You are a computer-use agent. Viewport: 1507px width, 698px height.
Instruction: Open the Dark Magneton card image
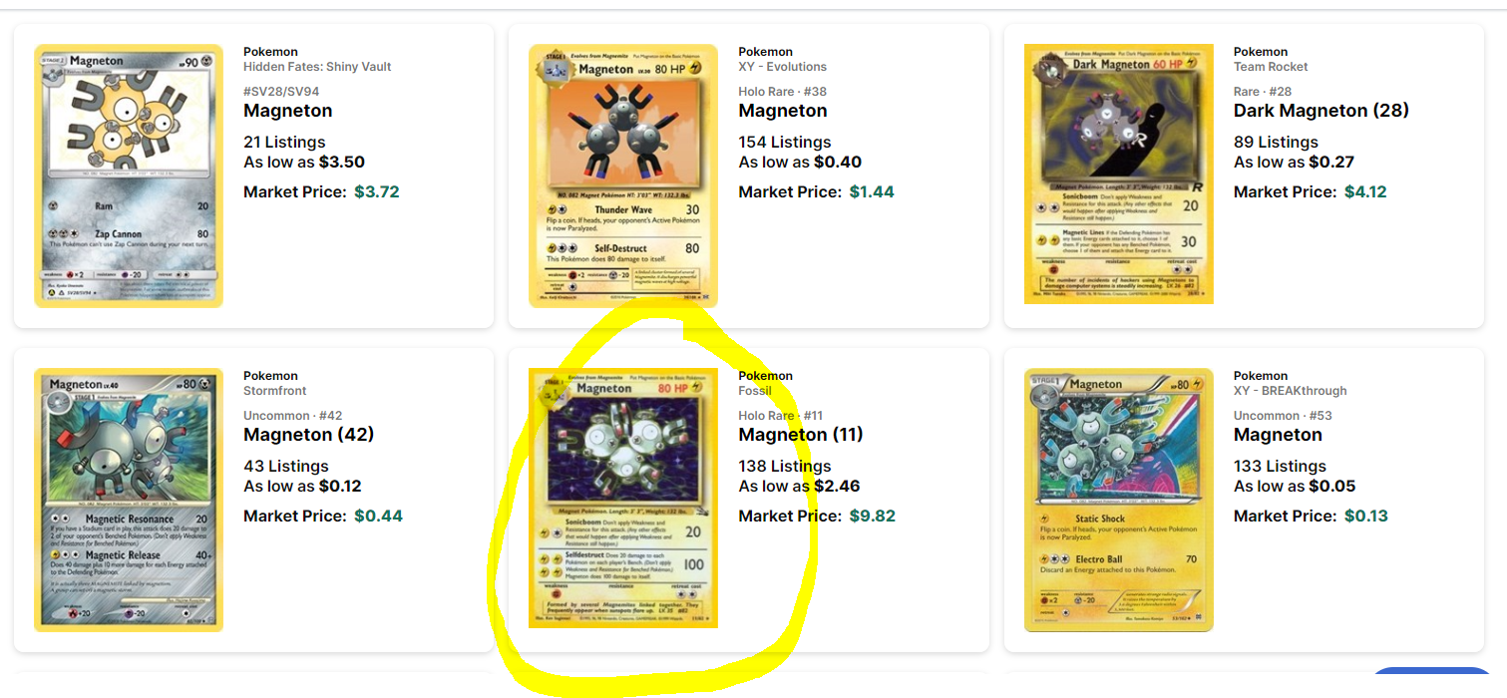(1118, 174)
